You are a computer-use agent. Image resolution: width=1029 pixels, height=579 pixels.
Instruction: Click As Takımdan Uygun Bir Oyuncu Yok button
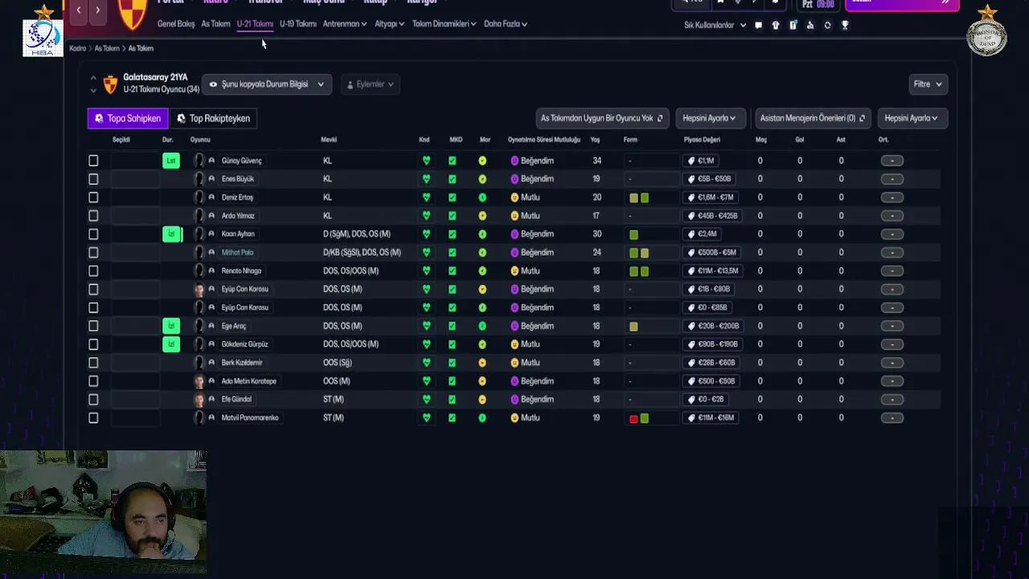pyautogui.click(x=601, y=118)
